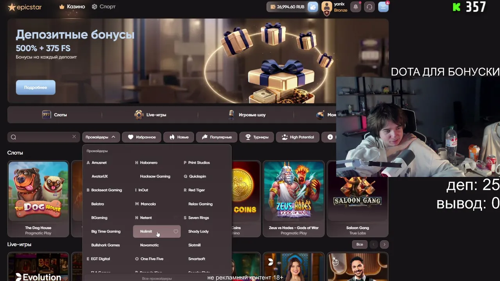Open the Игровые шоу category
The height and width of the screenshot is (281, 500).
247,115
